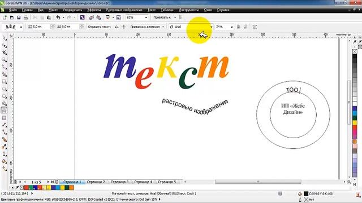This screenshot has height=203, width=362.
Task: Open the text properties icon
Action: click(255, 27)
